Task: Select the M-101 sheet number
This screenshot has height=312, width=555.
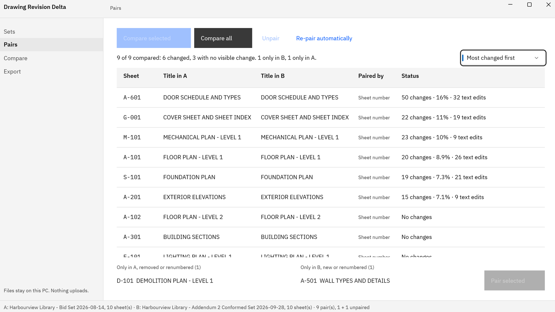Action: pyautogui.click(x=132, y=138)
